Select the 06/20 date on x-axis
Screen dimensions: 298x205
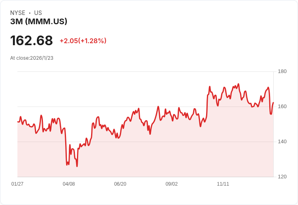pos(120,184)
